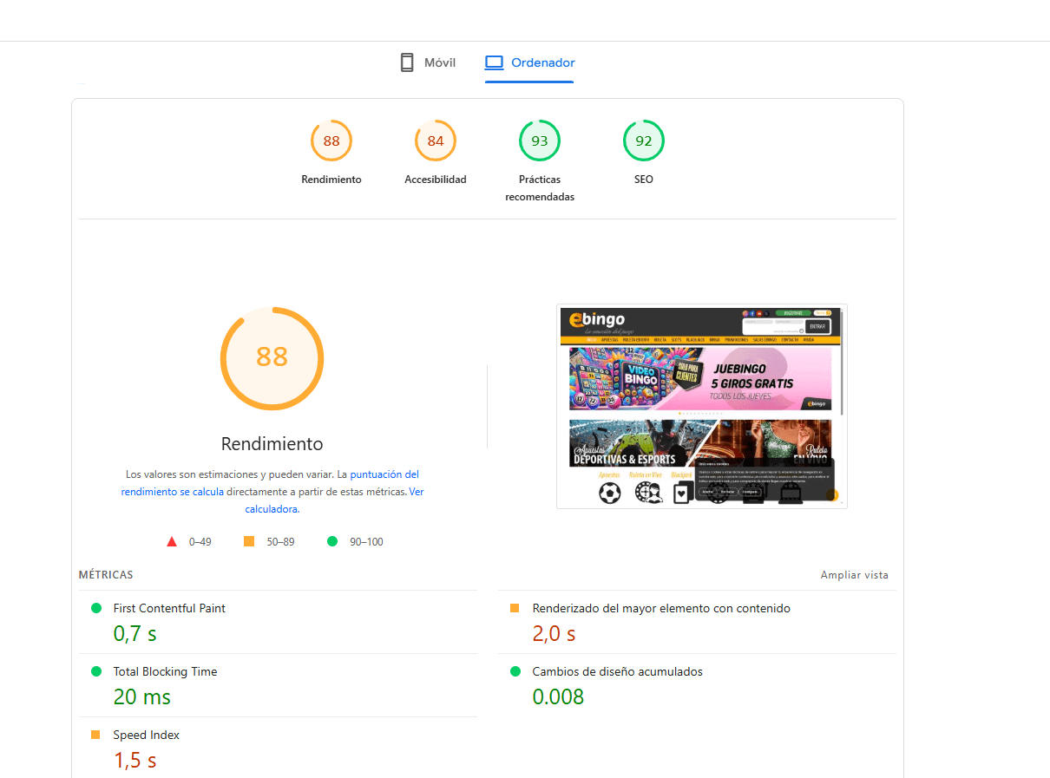The image size is (1050, 778).
Task: Click the First Contentful Paint metric label
Action: pos(169,609)
